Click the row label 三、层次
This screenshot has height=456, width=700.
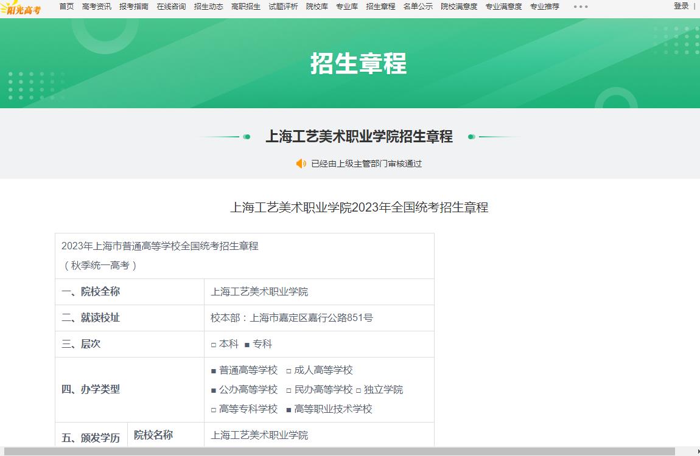point(81,344)
